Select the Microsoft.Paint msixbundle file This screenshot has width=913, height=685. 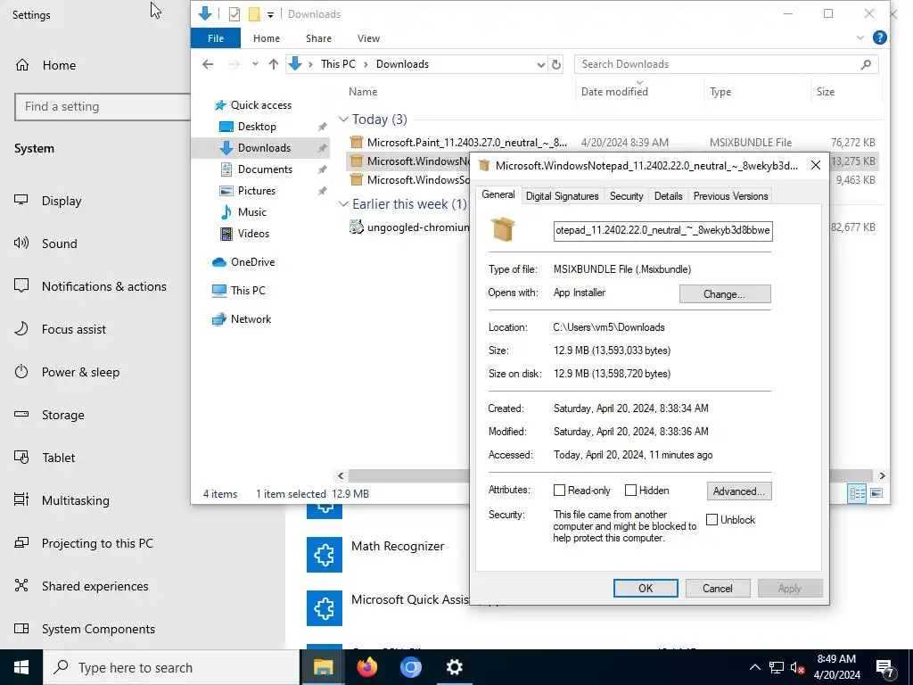pyautogui.click(x=466, y=142)
